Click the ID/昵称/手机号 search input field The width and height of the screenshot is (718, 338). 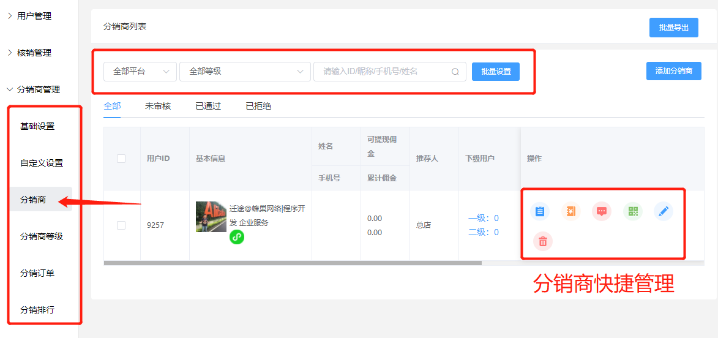383,72
